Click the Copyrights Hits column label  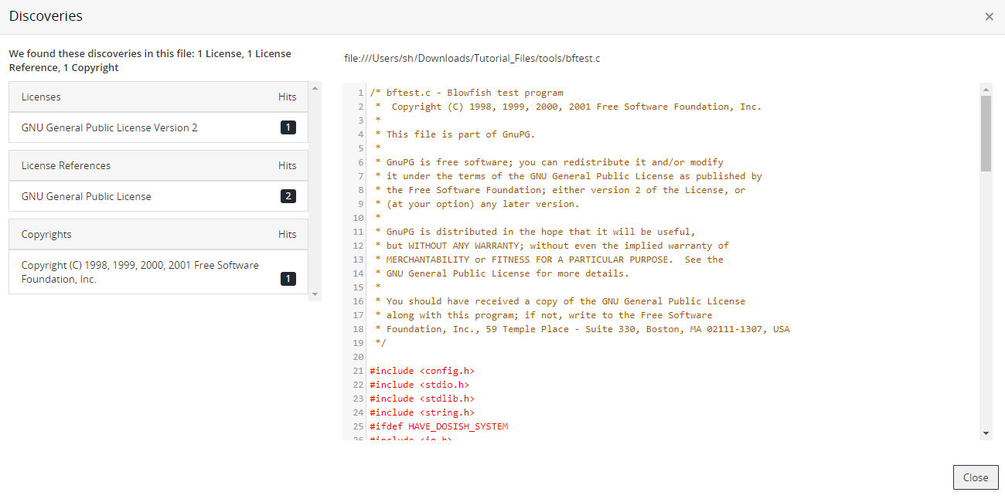[x=287, y=234]
